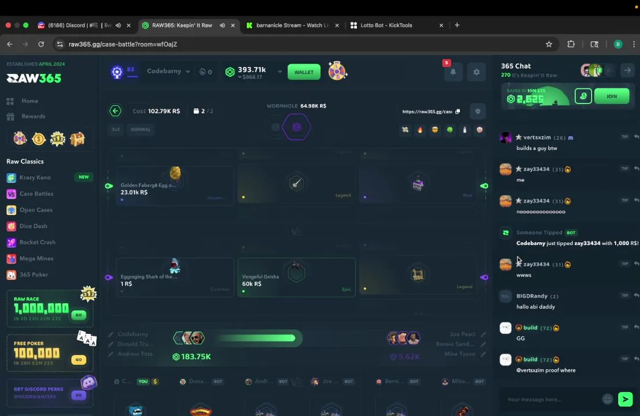
Task: Open the emoji picker in chat
Action: click(607, 399)
